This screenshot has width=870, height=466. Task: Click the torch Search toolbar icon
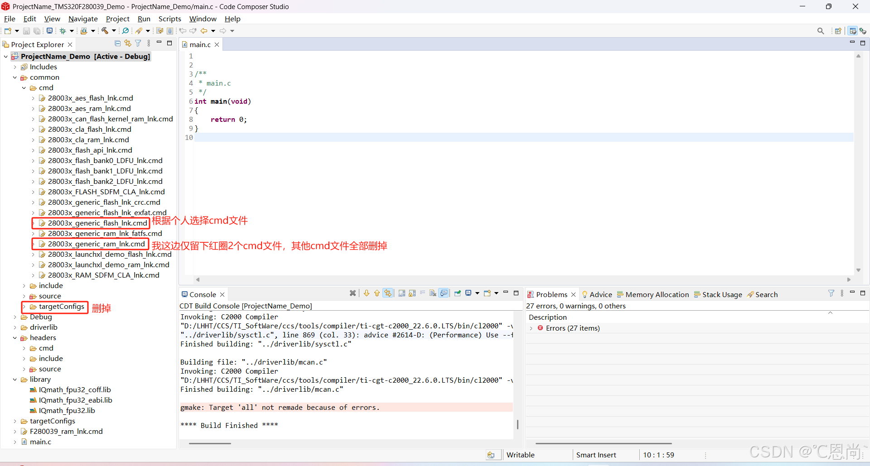139,31
